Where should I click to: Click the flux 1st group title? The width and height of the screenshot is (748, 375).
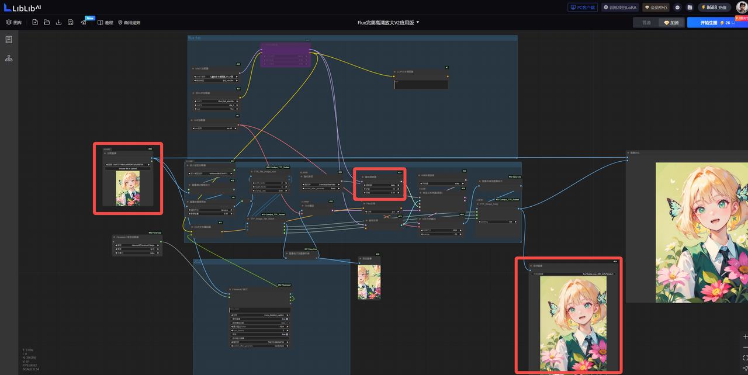pyautogui.click(x=194, y=37)
